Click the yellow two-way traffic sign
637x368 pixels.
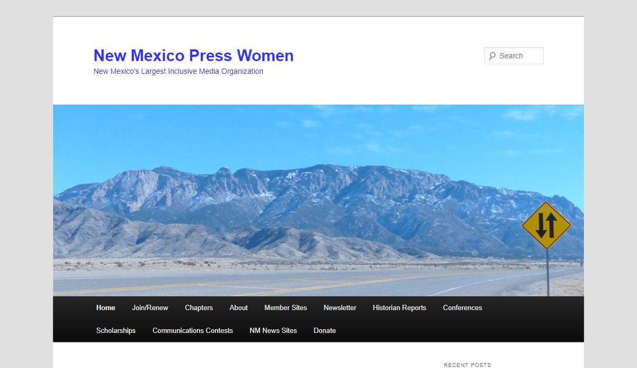(x=546, y=226)
